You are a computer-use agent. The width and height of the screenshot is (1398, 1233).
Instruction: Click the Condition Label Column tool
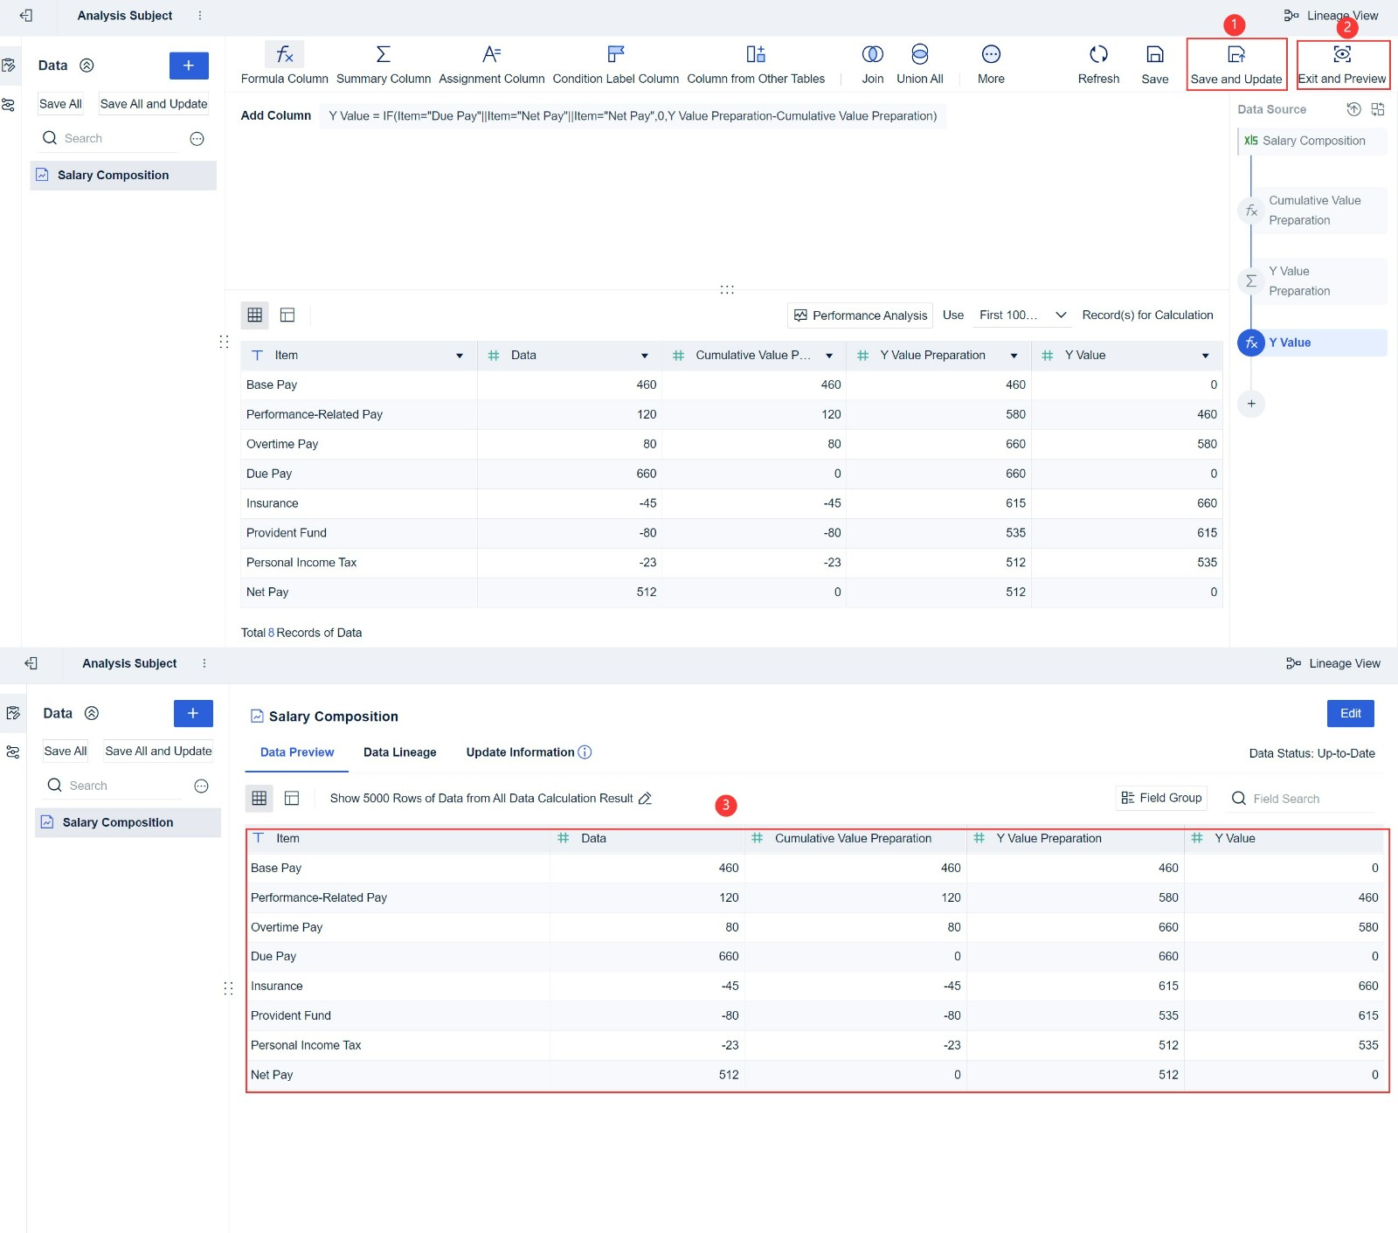[x=614, y=63]
